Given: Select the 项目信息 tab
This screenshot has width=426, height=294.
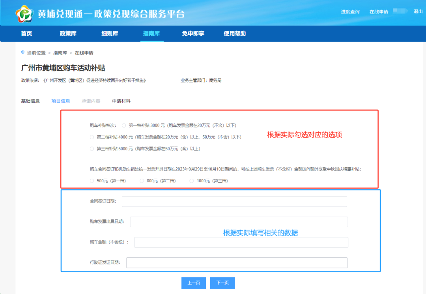Looking at the screenshot, I should [61, 101].
